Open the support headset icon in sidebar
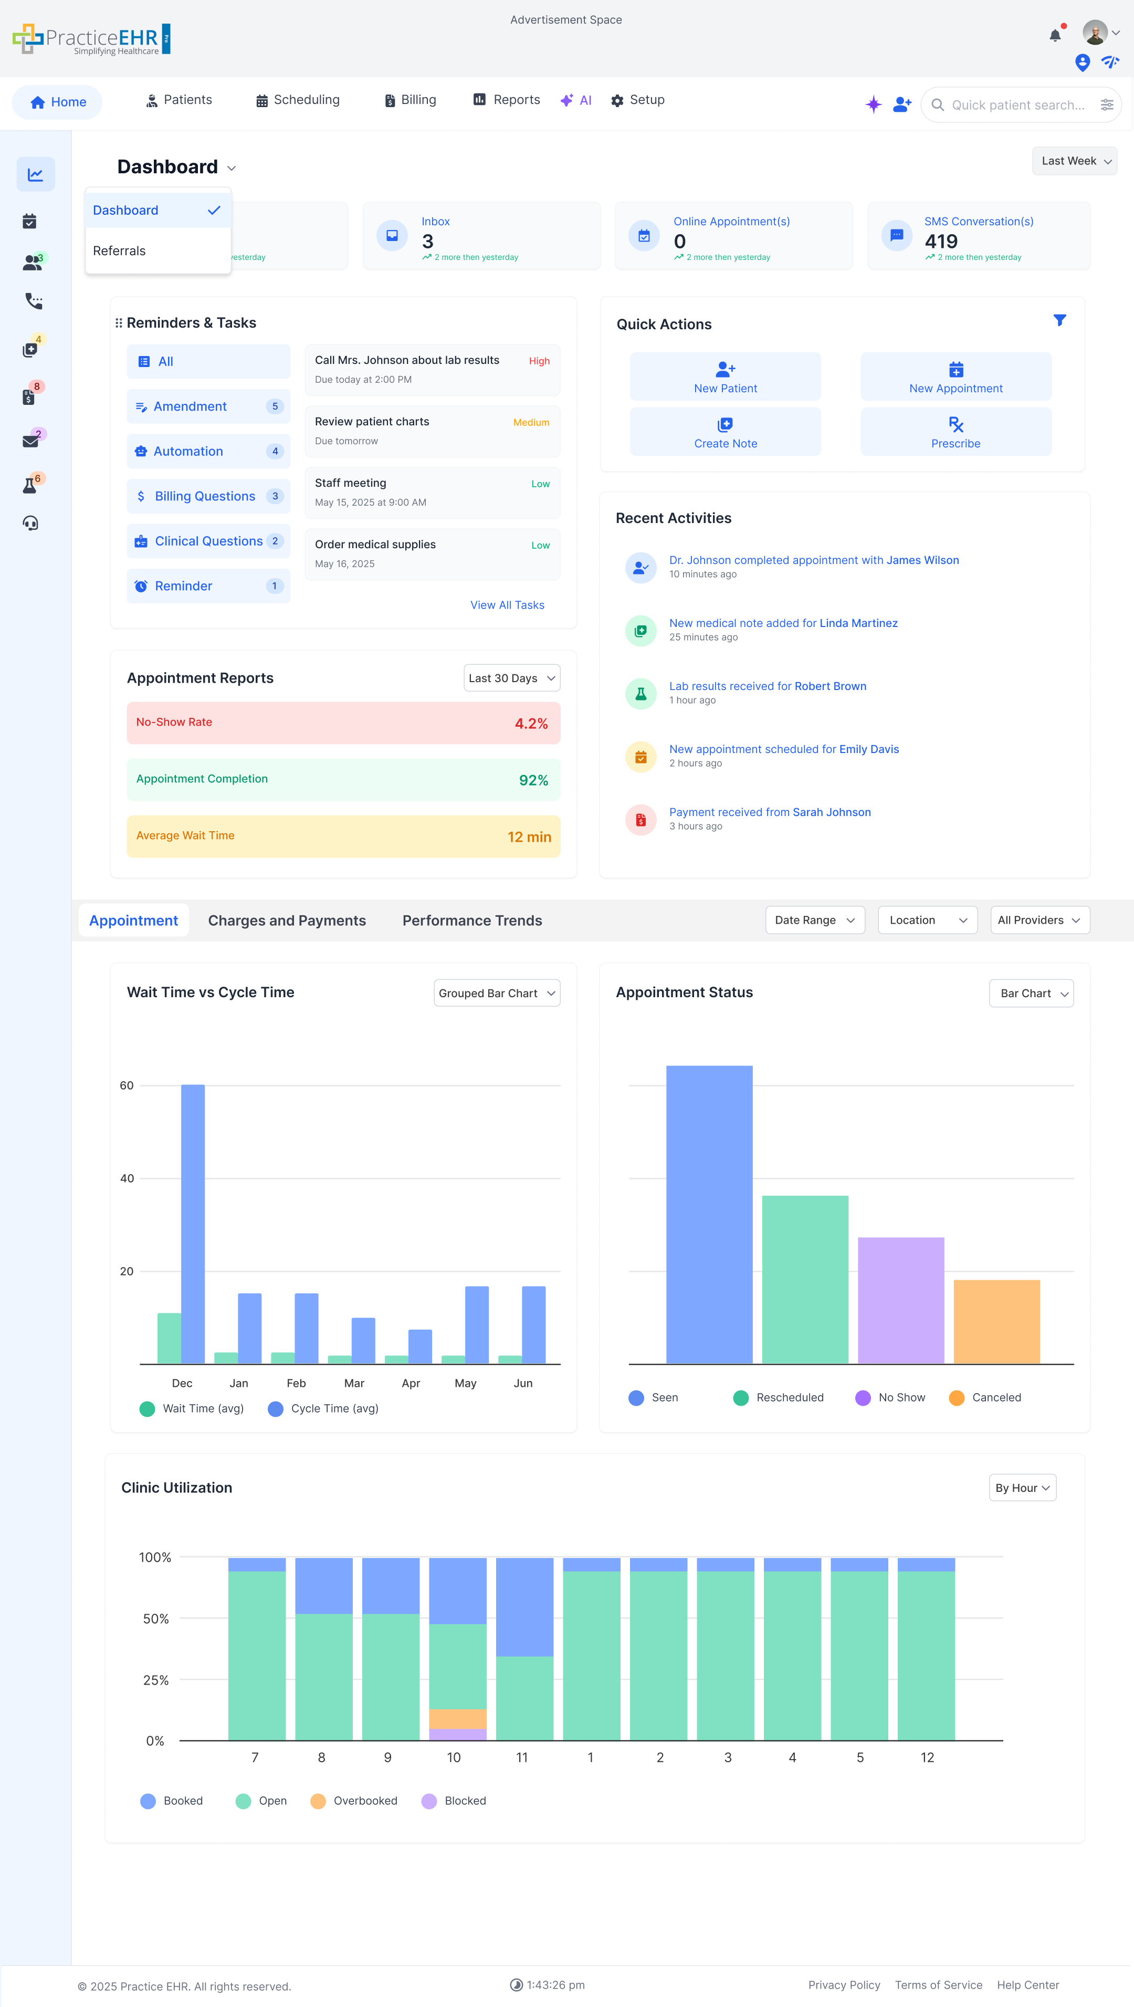The image size is (1134, 2007). pyautogui.click(x=29, y=524)
